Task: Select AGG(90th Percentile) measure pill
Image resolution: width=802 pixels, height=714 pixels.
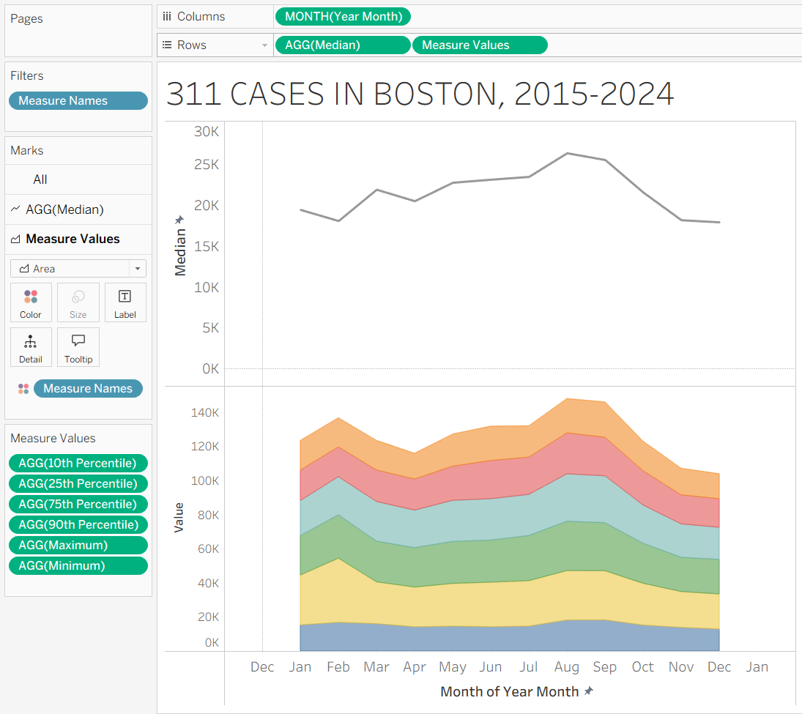Action: click(78, 525)
